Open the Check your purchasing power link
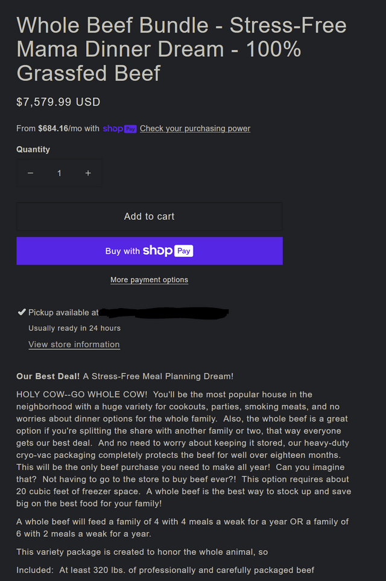 (x=195, y=129)
